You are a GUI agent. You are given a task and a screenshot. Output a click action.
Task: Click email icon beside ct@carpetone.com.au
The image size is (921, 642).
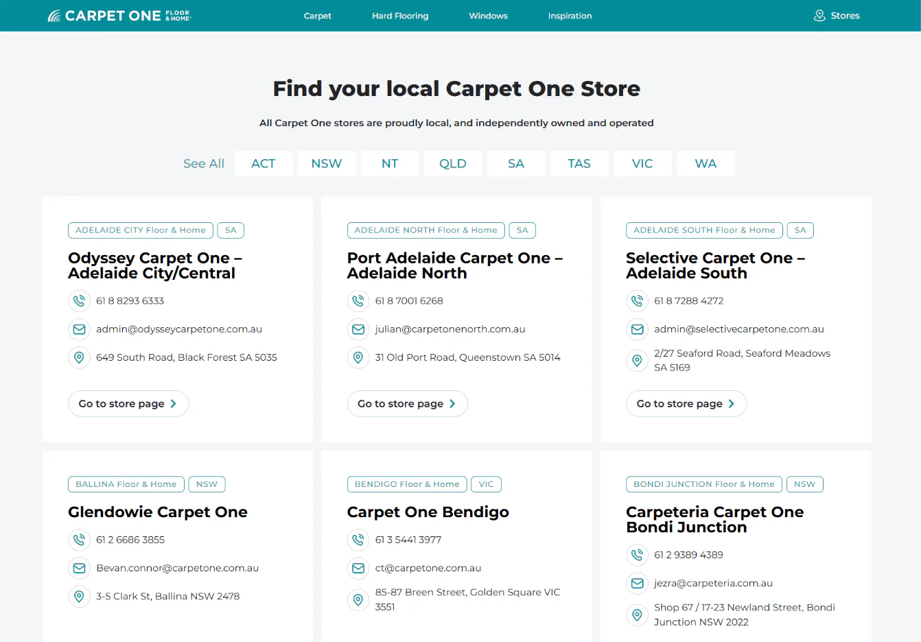(x=358, y=568)
